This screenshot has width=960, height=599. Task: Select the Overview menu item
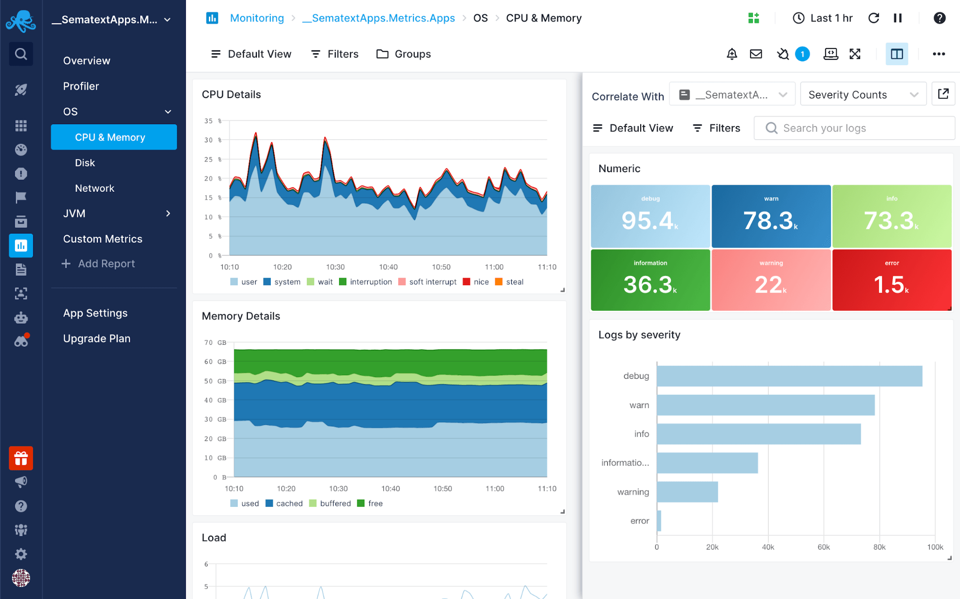pos(87,61)
